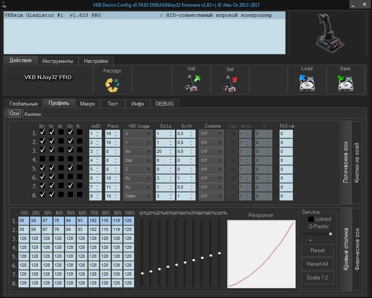
Task: Open the Инфо tab
Action: [138, 104]
